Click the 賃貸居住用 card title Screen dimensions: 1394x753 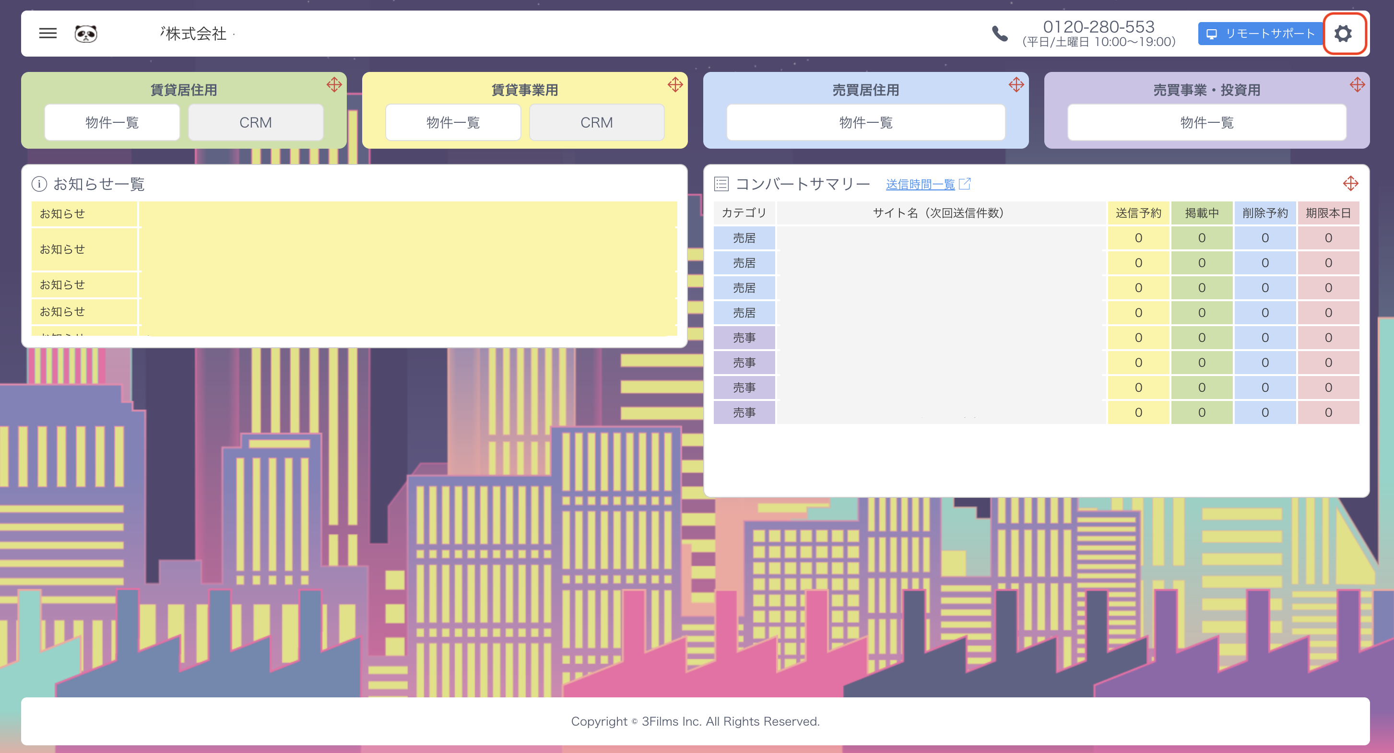pos(183,90)
